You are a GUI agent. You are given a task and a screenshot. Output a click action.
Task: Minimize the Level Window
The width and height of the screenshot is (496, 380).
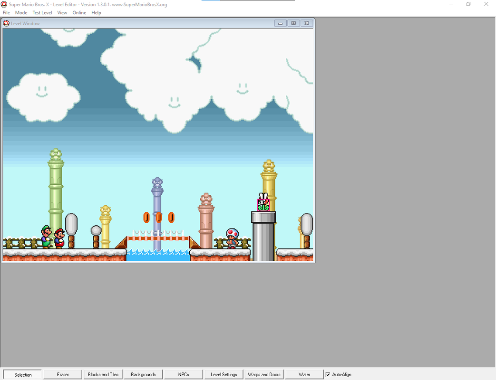click(x=280, y=23)
